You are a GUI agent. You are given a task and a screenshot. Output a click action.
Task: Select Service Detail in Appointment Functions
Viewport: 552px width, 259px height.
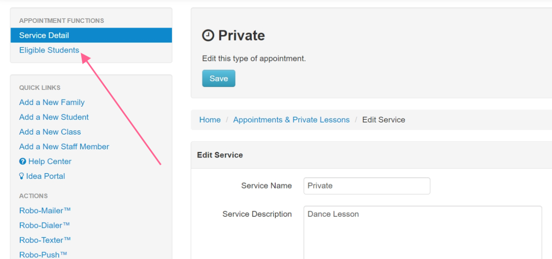point(91,35)
